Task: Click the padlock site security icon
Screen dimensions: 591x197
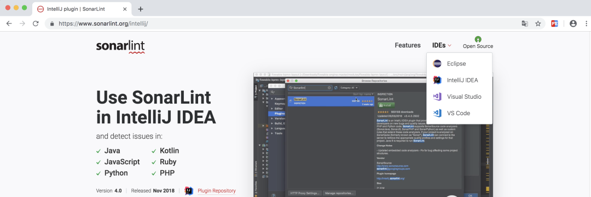Action: [52, 23]
